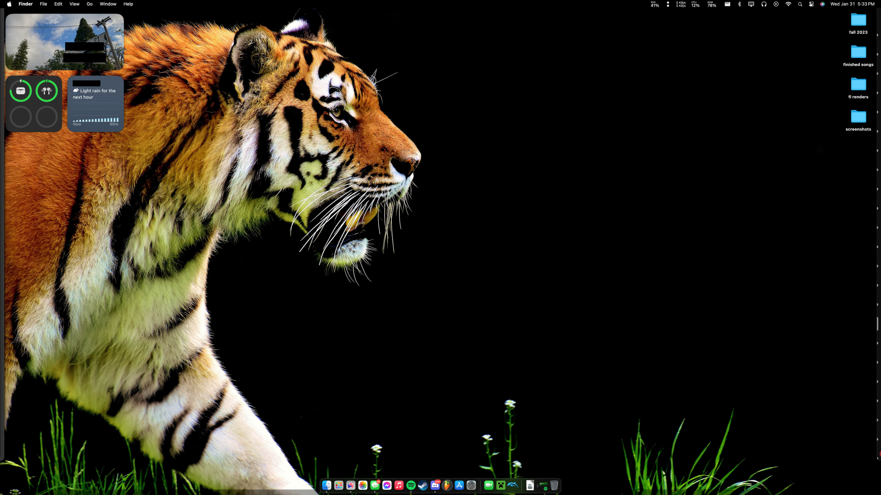Launch Steam from the Dock
This screenshot has width=881, height=495.
[x=422, y=485]
